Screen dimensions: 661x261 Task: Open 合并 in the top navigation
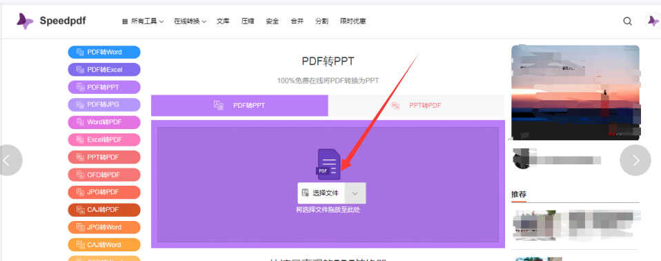[297, 21]
